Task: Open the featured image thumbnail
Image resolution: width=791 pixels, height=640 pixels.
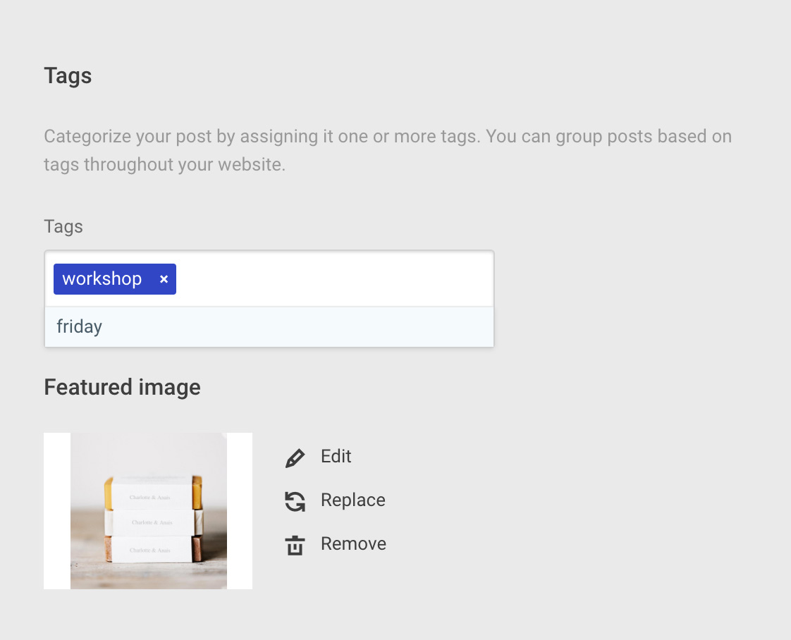Action: (148, 510)
